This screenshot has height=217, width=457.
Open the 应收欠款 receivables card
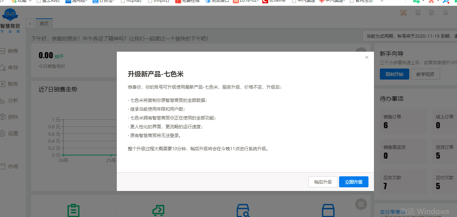pyautogui.click(x=403, y=182)
